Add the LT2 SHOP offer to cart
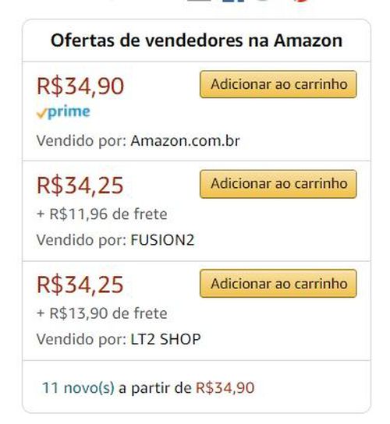Viewport: 390px width, 424px height. point(278,284)
